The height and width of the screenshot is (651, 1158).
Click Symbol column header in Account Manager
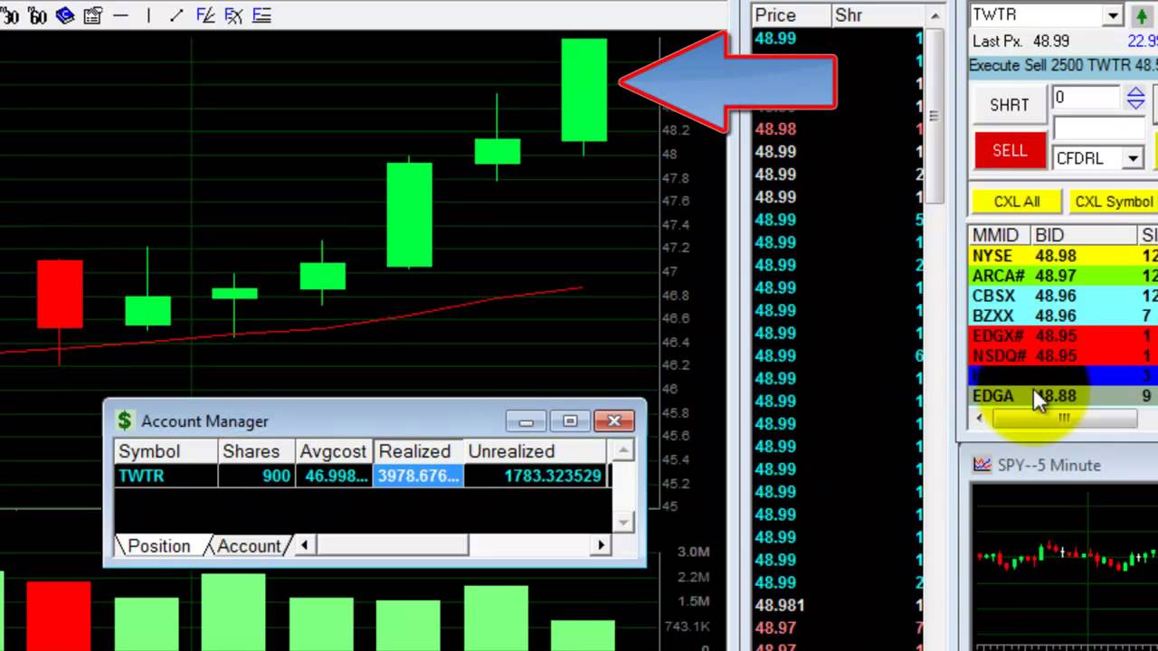pyautogui.click(x=166, y=451)
